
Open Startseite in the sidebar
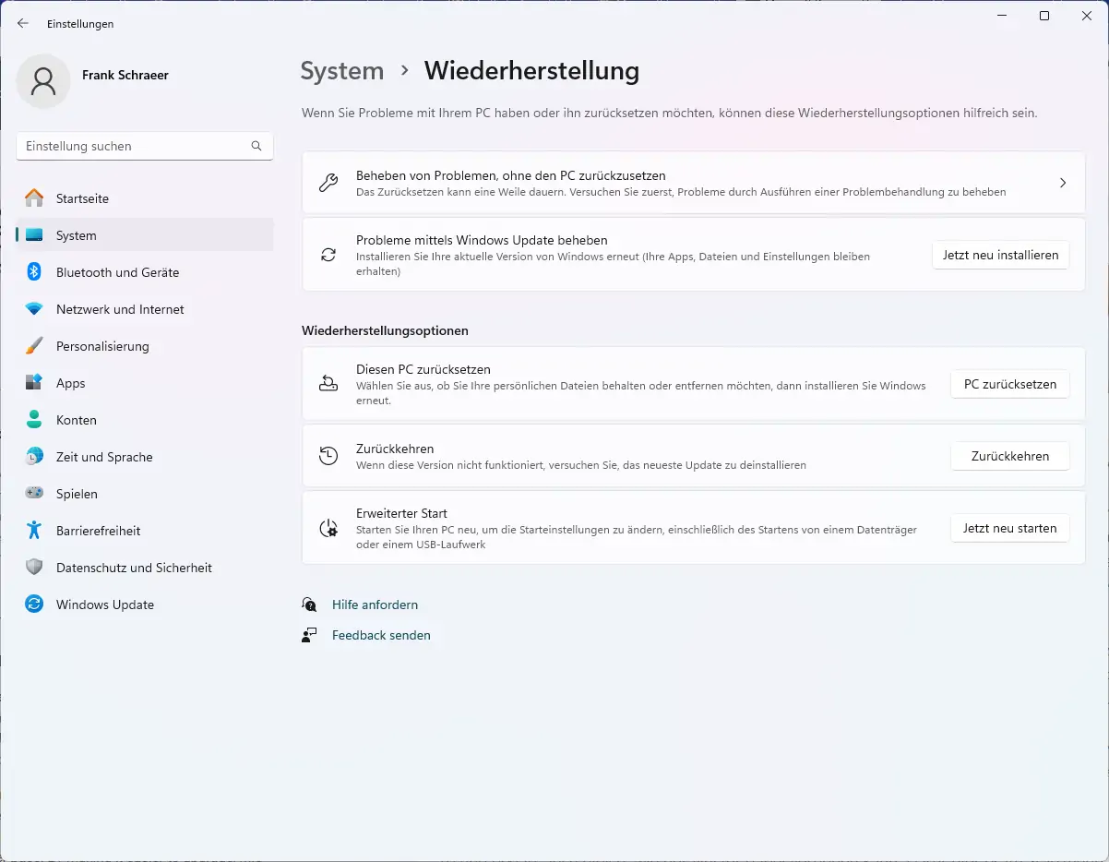tap(145, 198)
